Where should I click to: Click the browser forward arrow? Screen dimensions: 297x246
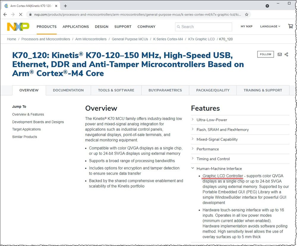[x=13, y=14]
